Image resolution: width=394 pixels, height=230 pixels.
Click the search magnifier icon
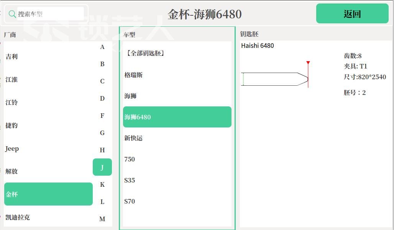[x=12, y=14]
